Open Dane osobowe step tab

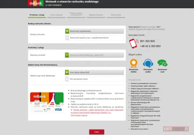[56, 15]
